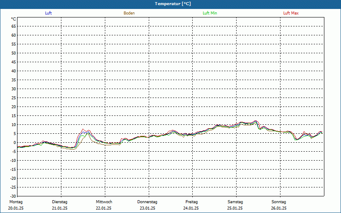
Task: Click the date 24.01.25
Action: [x=191, y=208]
